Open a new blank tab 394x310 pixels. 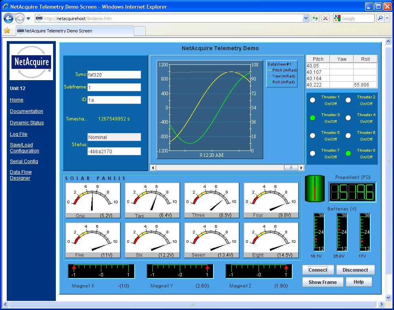140,31
